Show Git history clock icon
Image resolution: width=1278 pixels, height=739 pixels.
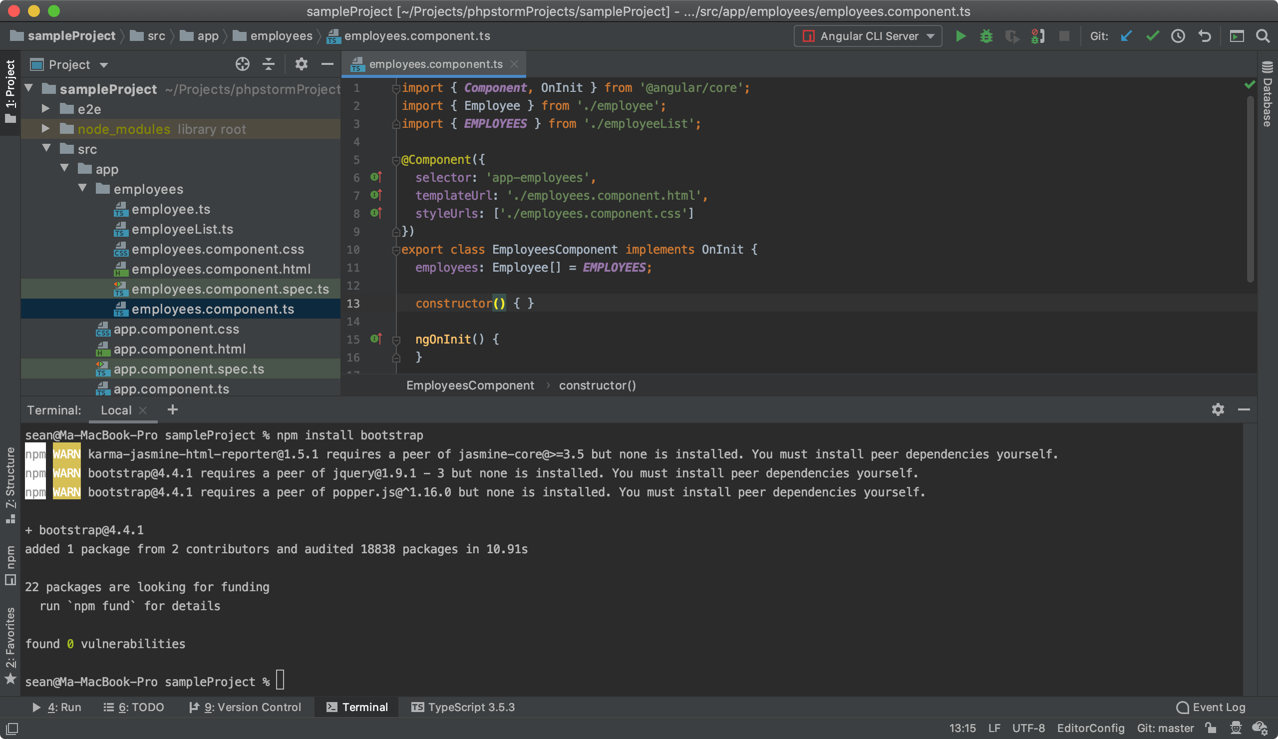(1178, 36)
